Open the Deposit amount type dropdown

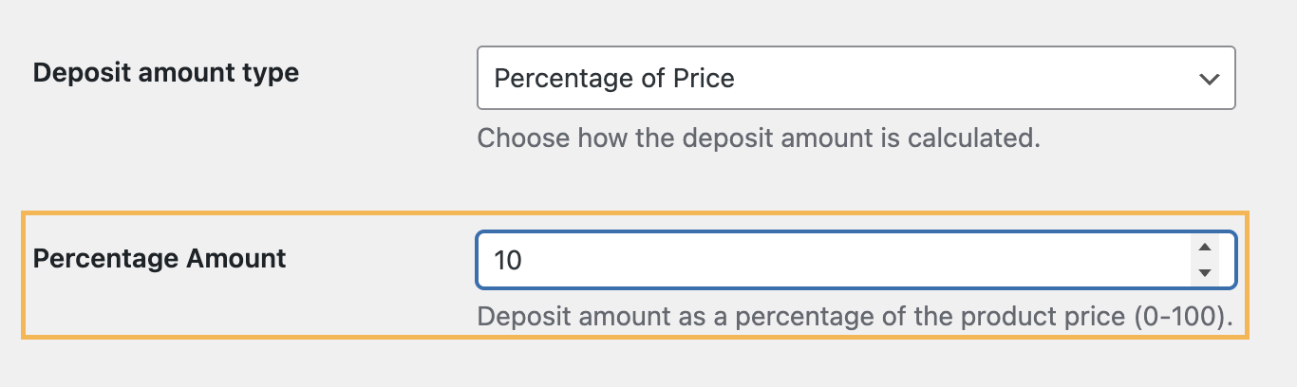[855, 78]
